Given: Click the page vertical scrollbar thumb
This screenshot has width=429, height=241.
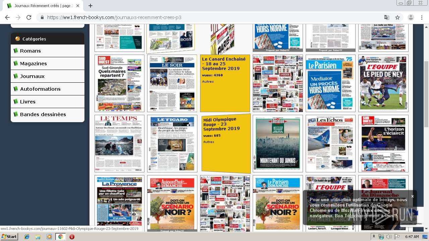Looking at the screenshot, I should (x=426, y=94).
